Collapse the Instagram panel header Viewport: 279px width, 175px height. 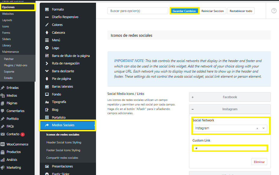230,109
